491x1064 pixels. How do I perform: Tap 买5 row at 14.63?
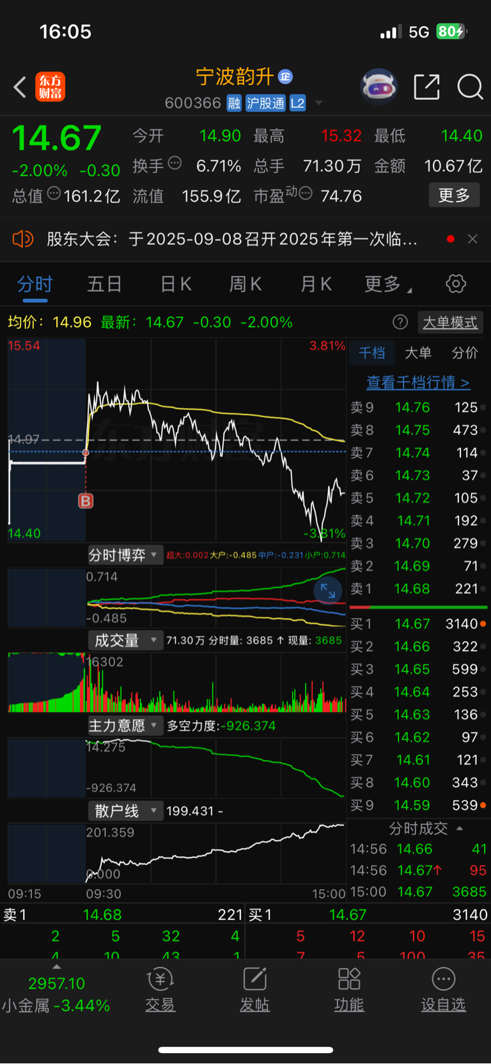(x=417, y=714)
